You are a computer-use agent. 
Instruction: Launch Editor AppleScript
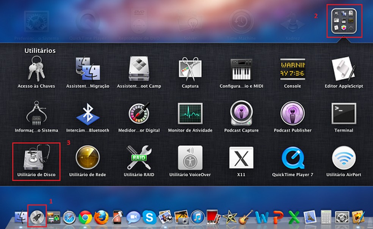(x=344, y=70)
